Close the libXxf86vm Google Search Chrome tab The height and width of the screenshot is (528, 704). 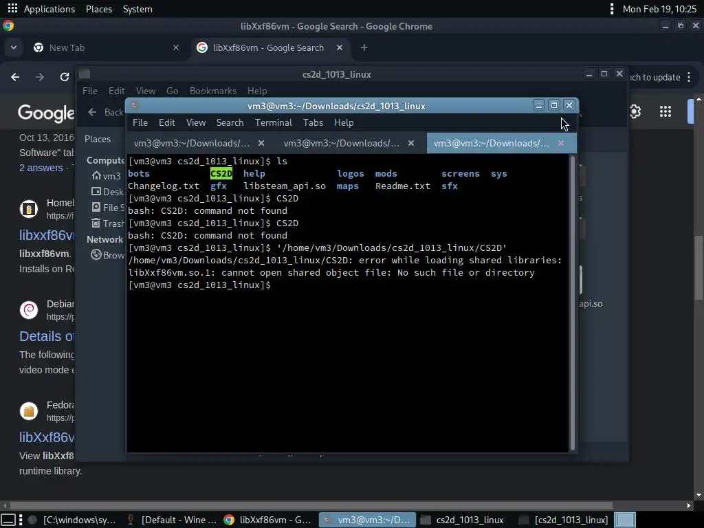coord(340,47)
